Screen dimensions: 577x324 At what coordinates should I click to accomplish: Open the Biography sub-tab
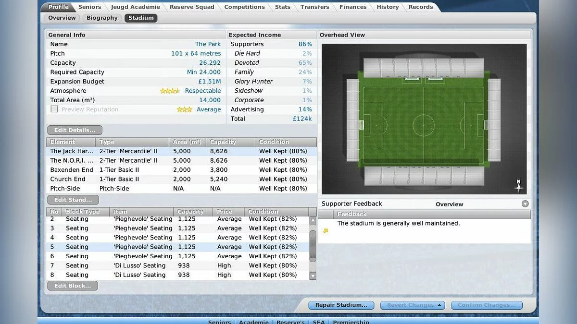coord(102,18)
